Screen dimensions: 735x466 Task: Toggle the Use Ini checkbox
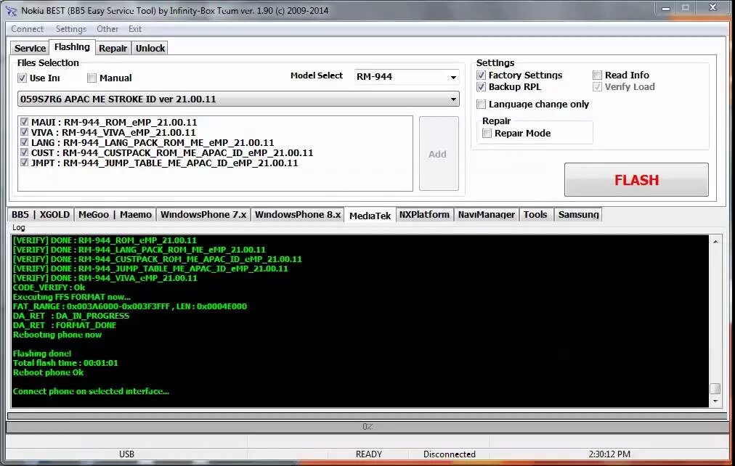click(22, 78)
